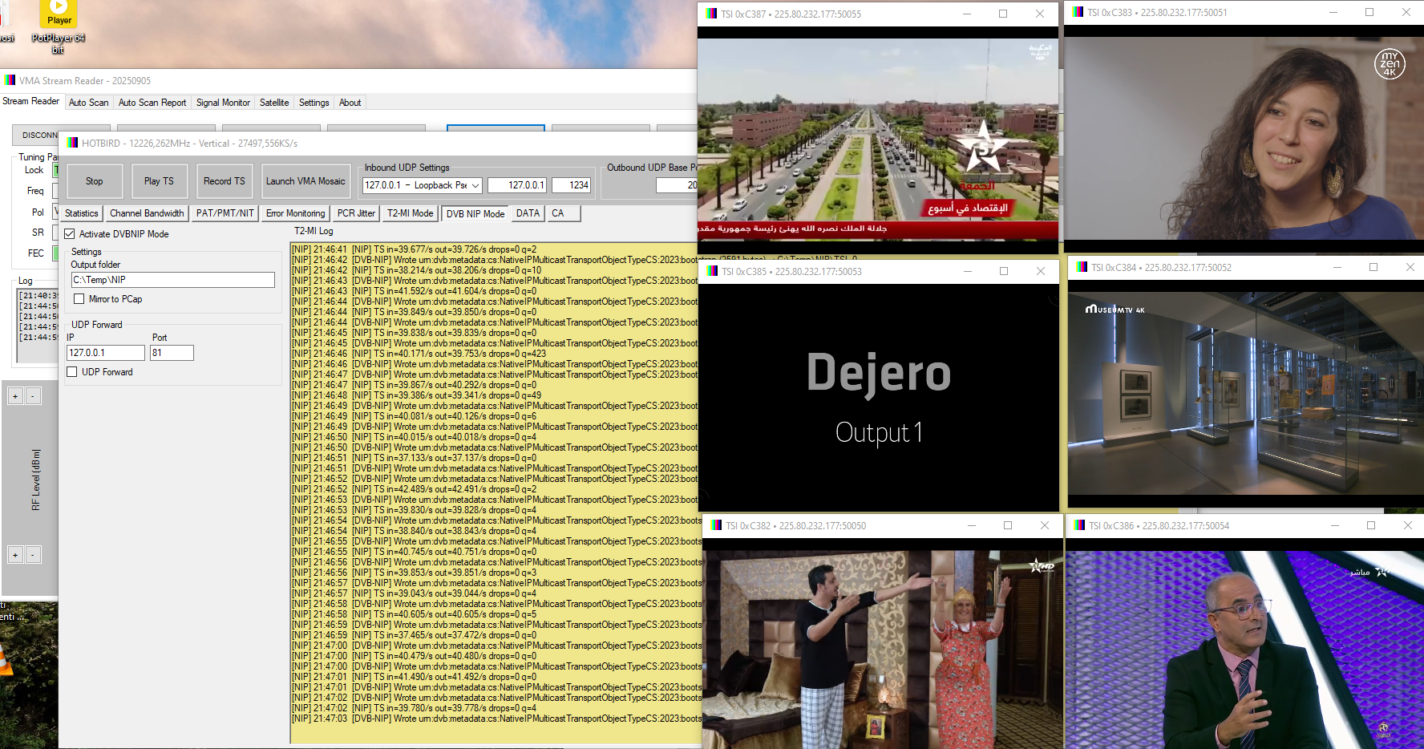Click VMA Stream Reader title bar icon
The width and height of the screenshot is (1424, 749).
(x=10, y=80)
